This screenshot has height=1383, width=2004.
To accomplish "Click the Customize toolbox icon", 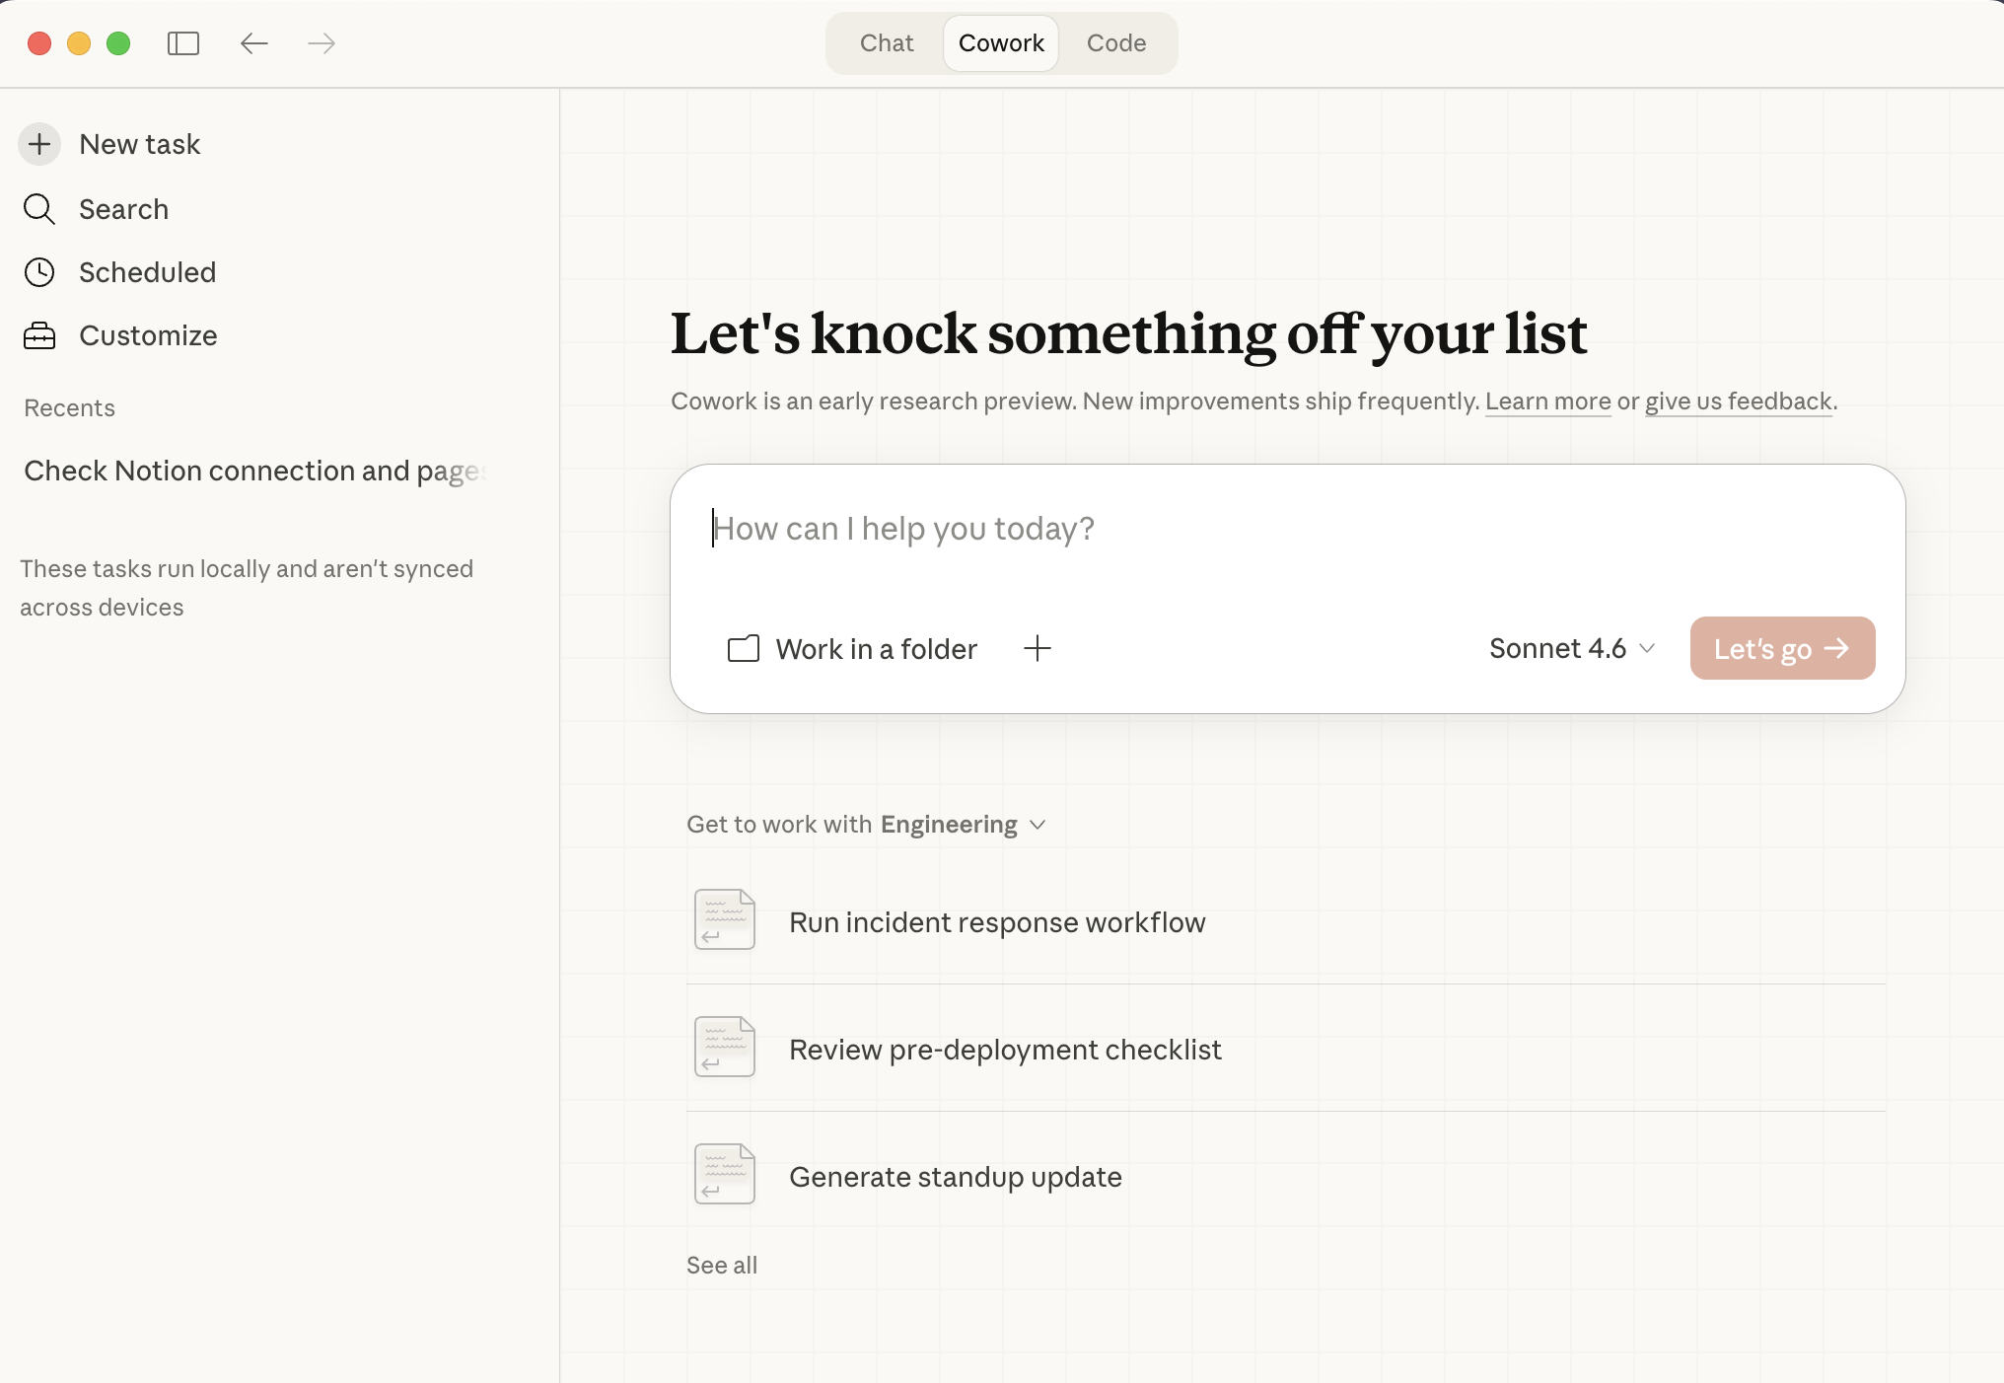I will 39,335.
